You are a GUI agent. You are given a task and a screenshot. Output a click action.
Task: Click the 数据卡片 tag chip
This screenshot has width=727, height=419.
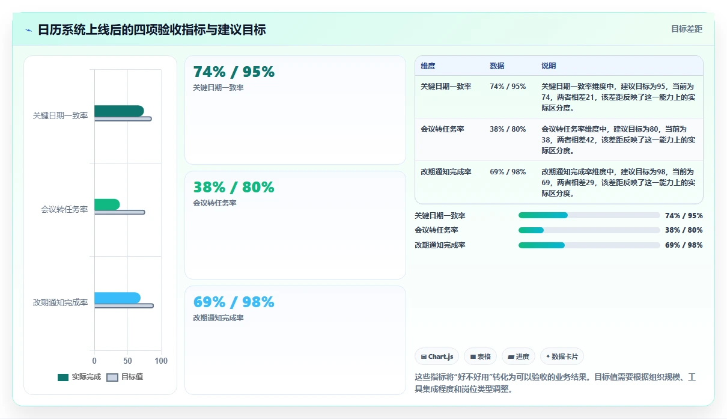click(x=562, y=356)
